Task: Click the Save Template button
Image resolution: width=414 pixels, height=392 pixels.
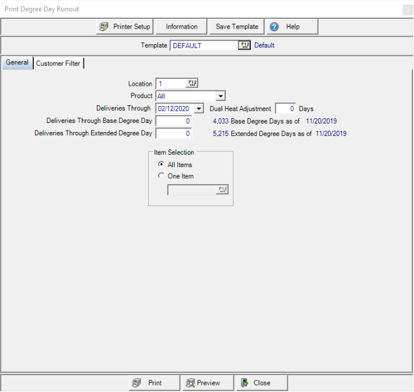Action: point(237,27)
